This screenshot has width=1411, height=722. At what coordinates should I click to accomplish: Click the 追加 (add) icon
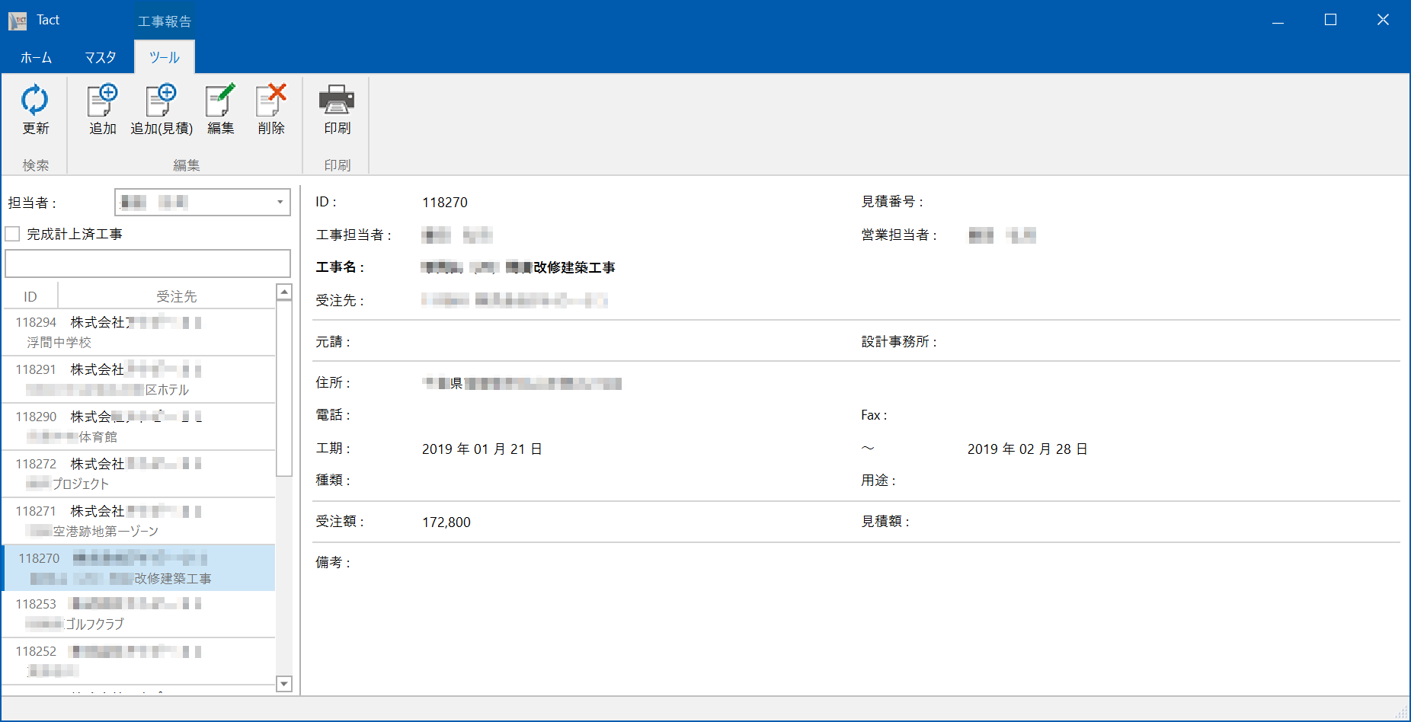point(102,109)
